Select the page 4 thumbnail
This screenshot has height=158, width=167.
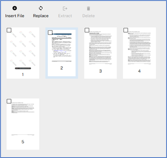tap(140, 53)
